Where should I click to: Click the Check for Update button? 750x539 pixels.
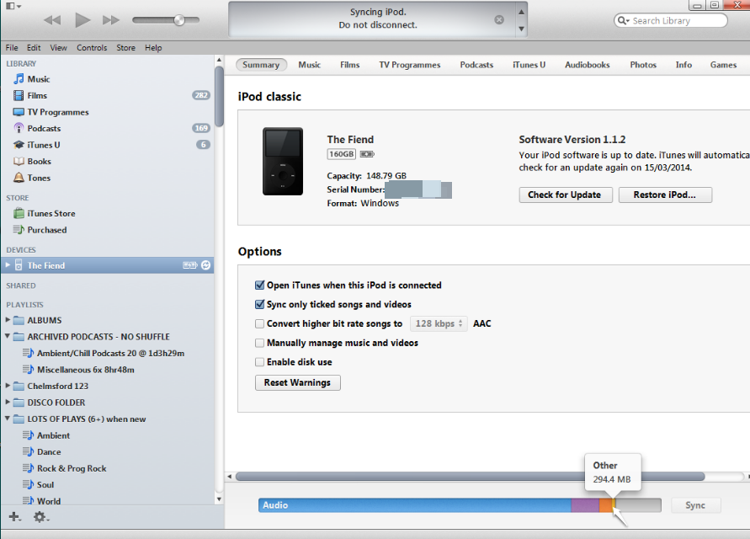click(566, 195)
